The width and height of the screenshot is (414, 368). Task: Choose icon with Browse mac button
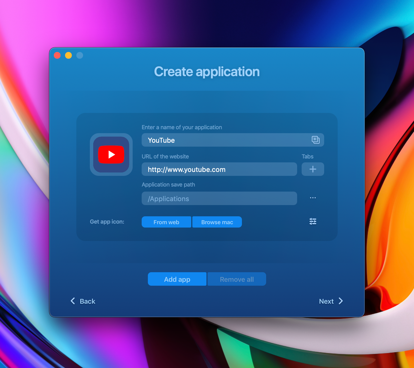(217, 222)
